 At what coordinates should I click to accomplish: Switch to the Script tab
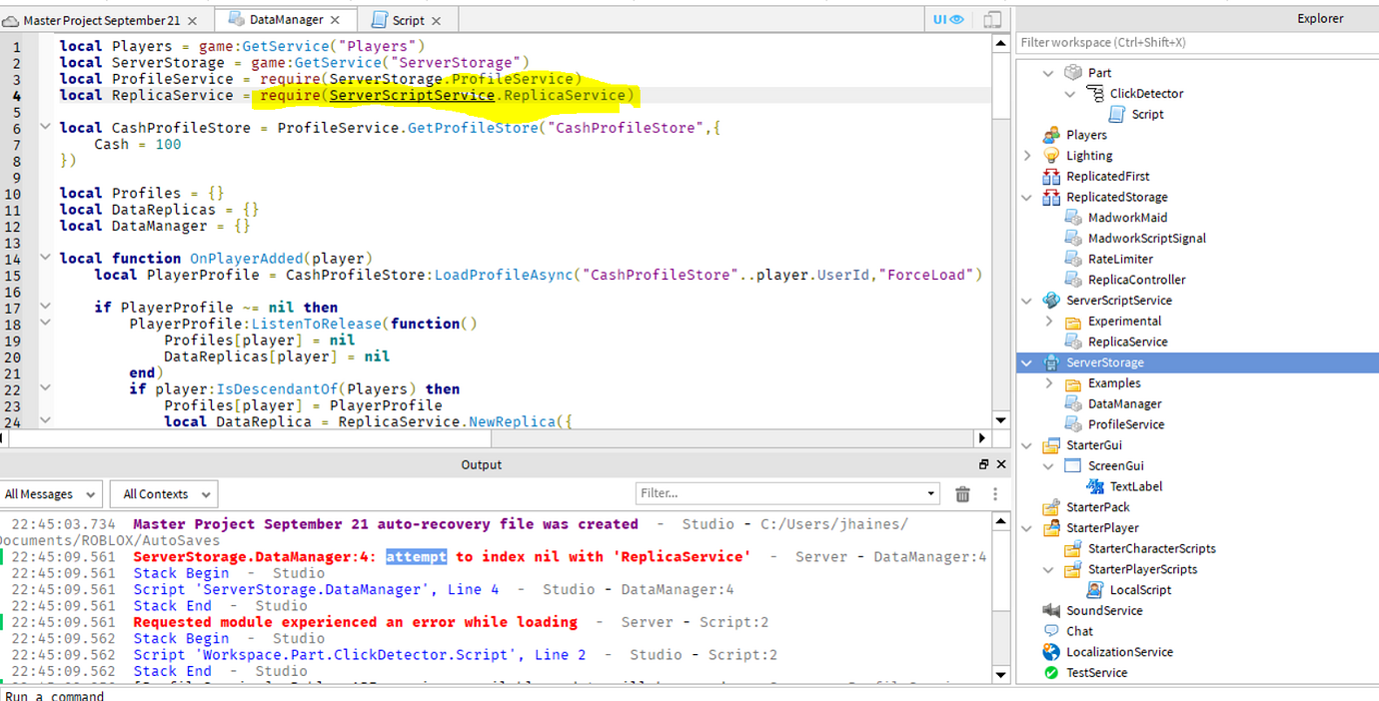pyautogui.click(x=408, y=20)
